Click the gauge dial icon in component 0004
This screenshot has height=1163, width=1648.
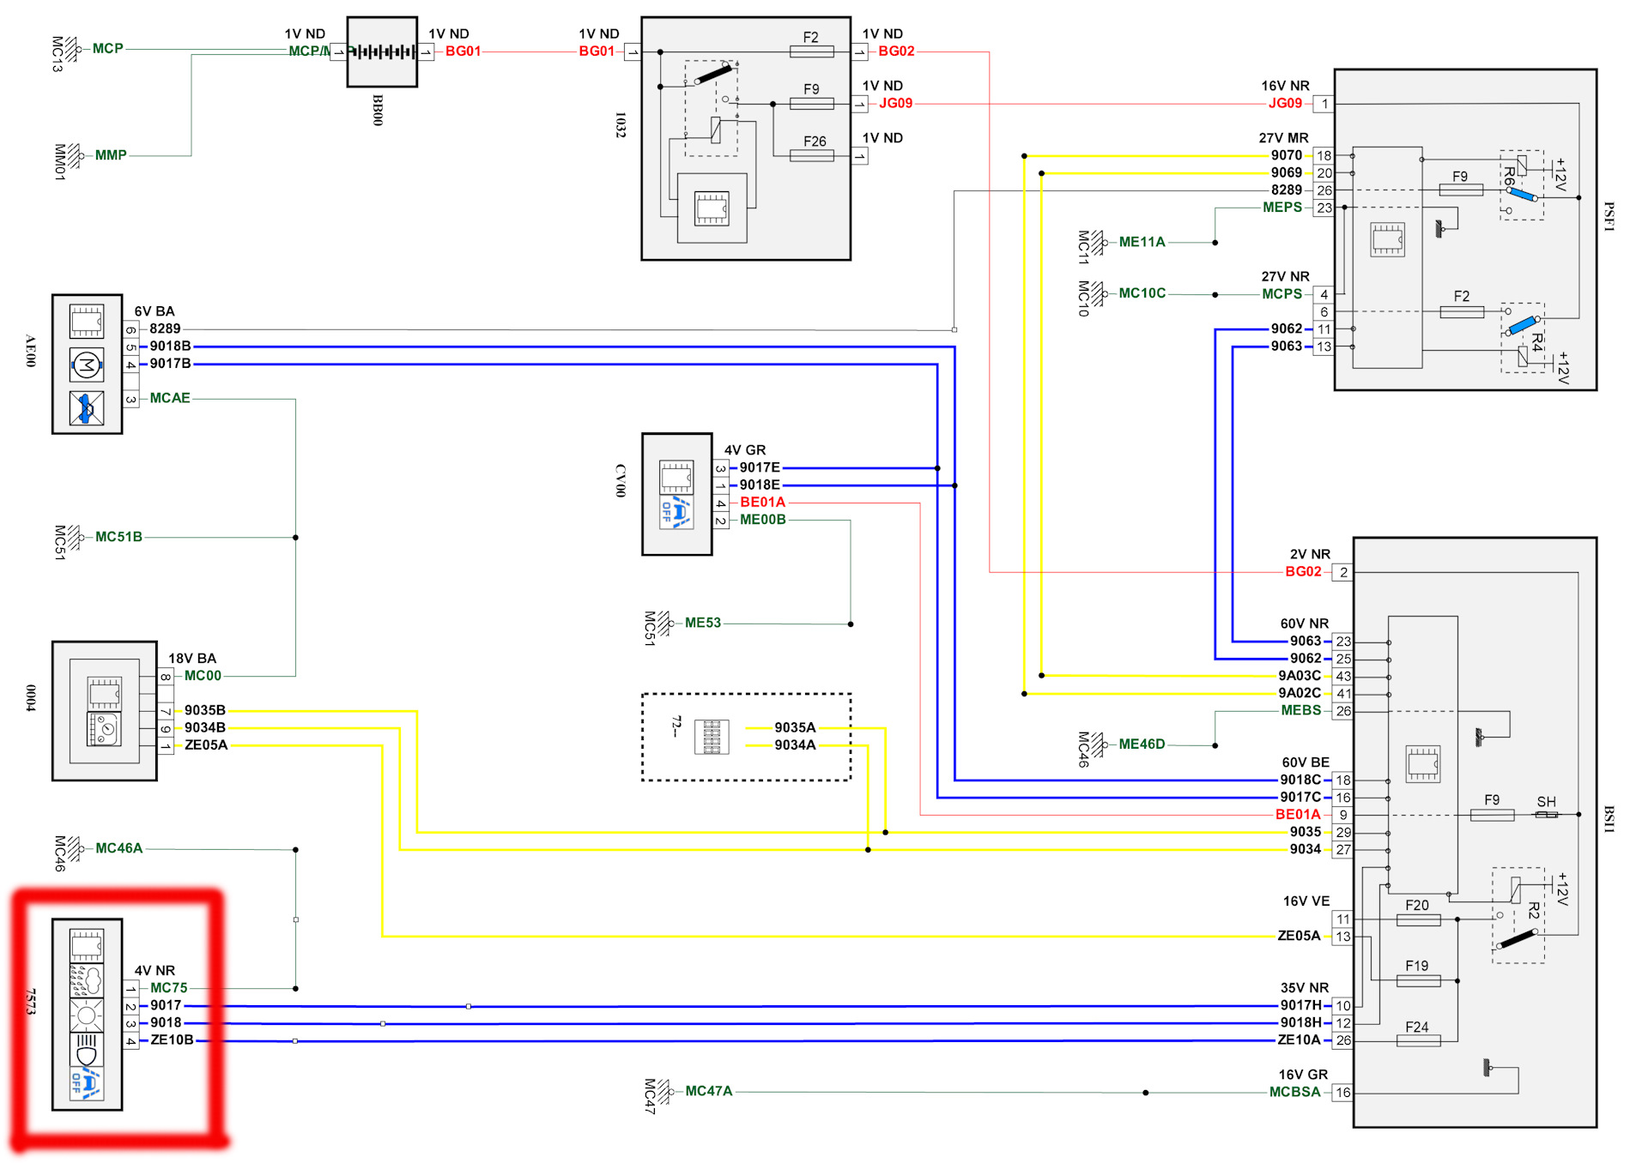(104, 729)
